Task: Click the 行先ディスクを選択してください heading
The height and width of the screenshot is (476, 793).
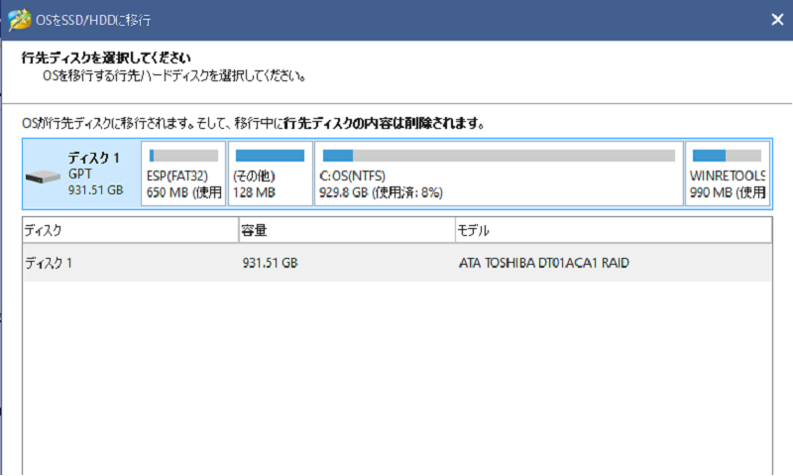Action: [x=106, y=58]
